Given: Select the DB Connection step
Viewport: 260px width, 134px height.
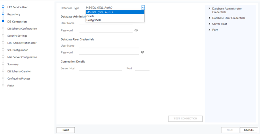Looking at the screenshot, I should coord(17,22).
